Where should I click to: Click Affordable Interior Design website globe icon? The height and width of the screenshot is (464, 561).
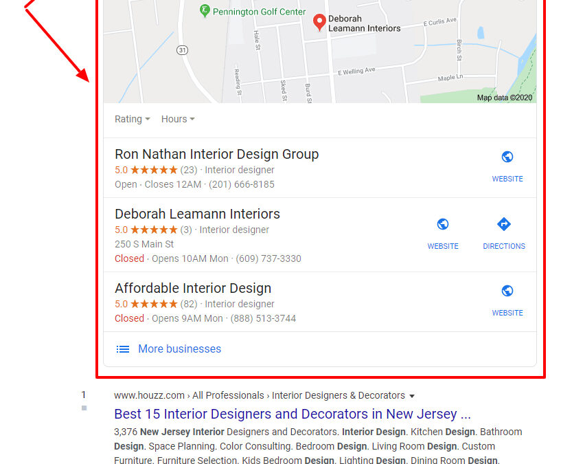[x=507, y=291]
